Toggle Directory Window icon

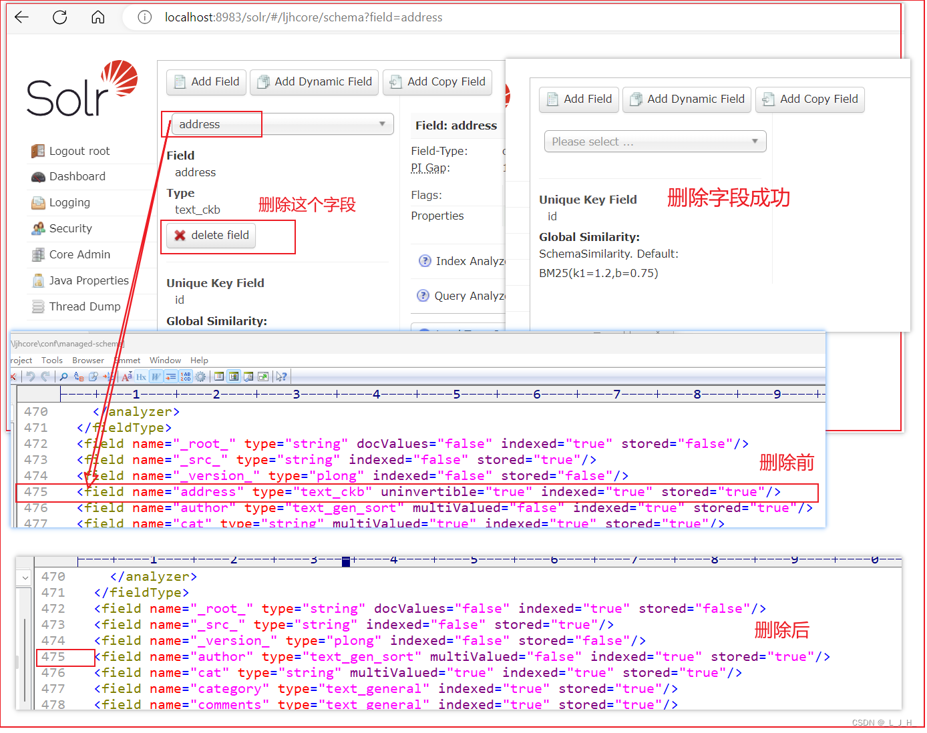[234, 377]
